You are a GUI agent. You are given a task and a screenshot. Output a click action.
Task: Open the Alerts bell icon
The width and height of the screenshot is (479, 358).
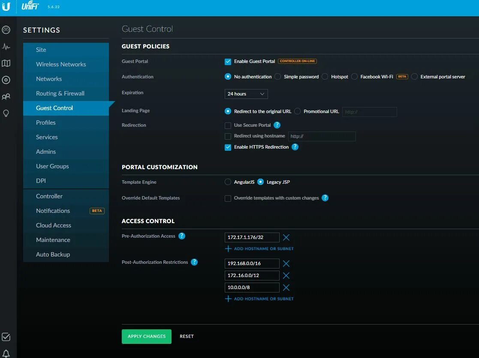tap(6, 353)
